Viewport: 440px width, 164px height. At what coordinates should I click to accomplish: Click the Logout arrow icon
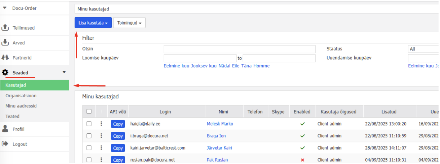[5, 144]
